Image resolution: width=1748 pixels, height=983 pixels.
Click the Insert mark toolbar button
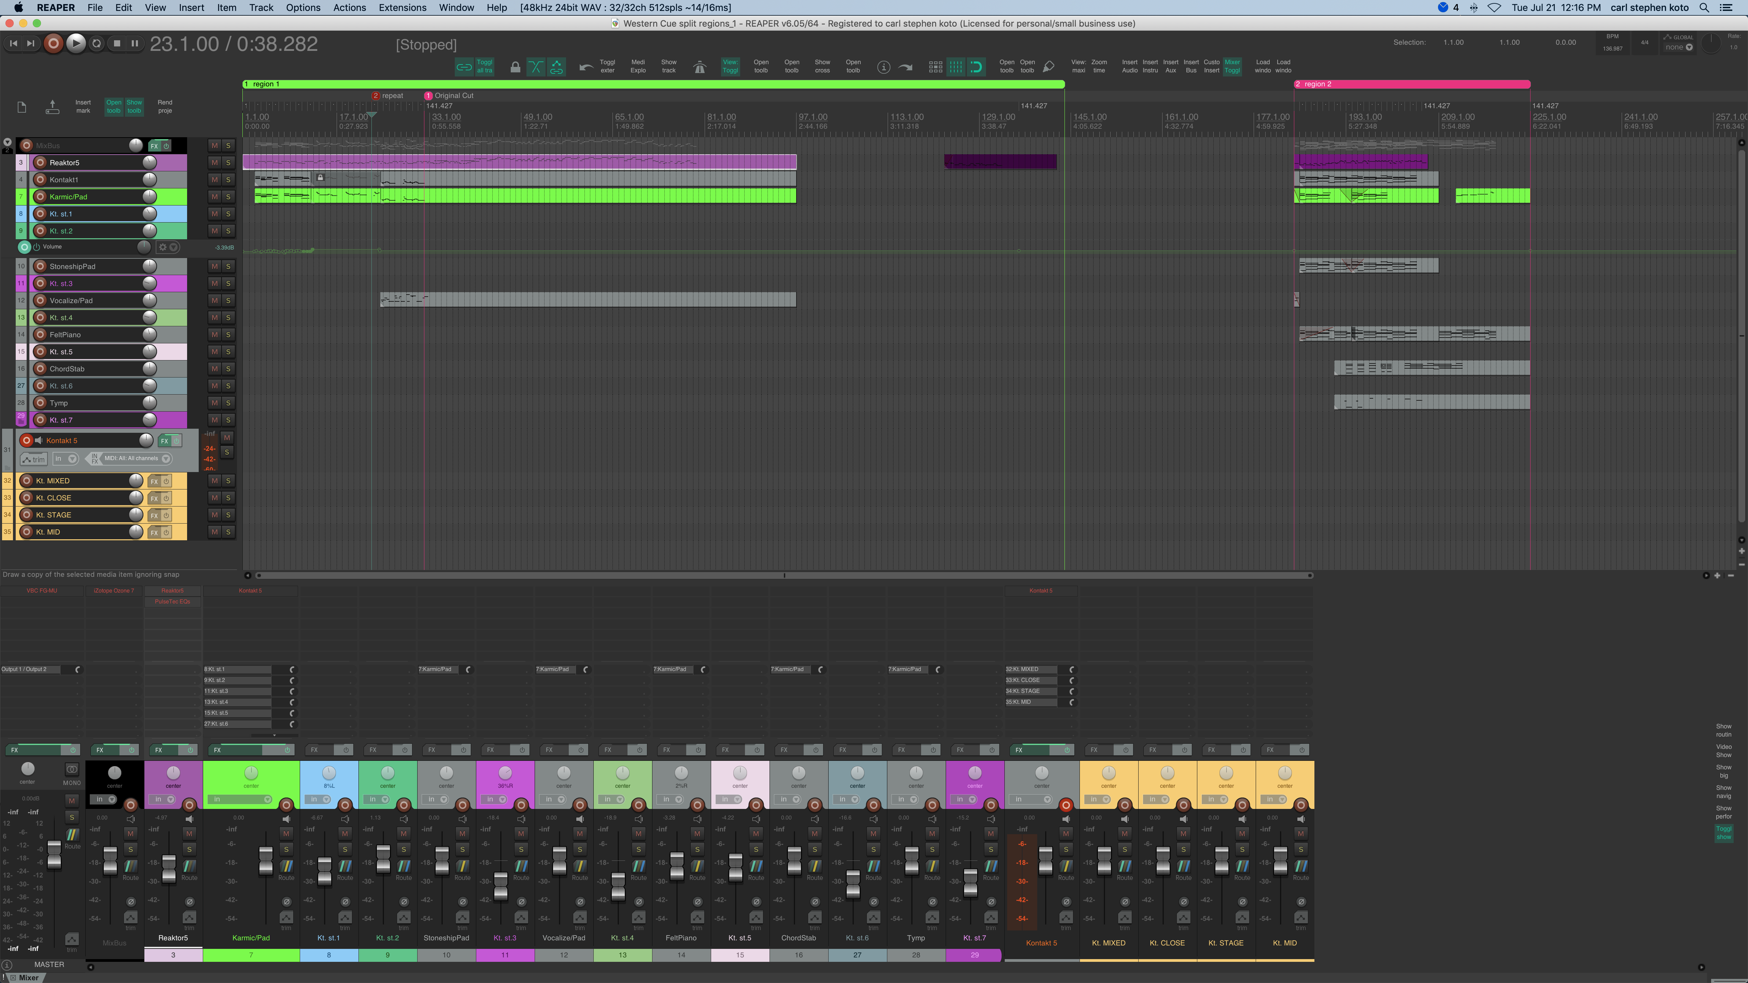(x=83, y=106)
